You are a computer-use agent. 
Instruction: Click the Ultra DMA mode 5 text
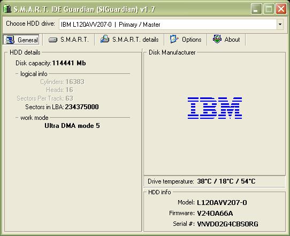pyautogui.click(x=72, y=126)
